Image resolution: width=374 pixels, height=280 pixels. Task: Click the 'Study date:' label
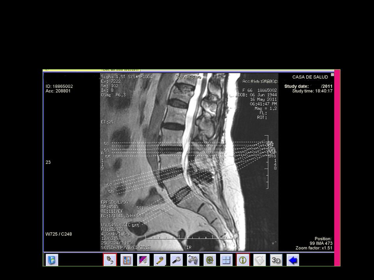[296, 86]
